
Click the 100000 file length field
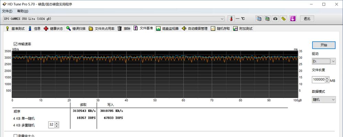tap(319, 79)
